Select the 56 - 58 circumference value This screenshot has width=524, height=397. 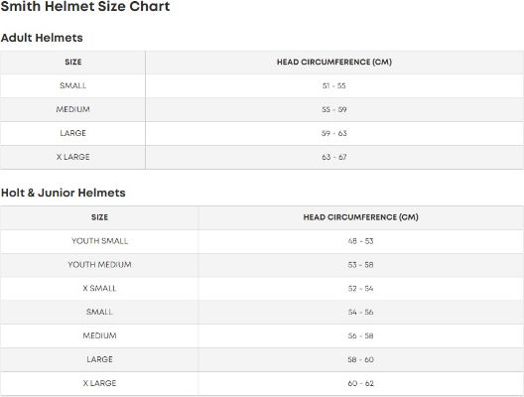point(360,335)
